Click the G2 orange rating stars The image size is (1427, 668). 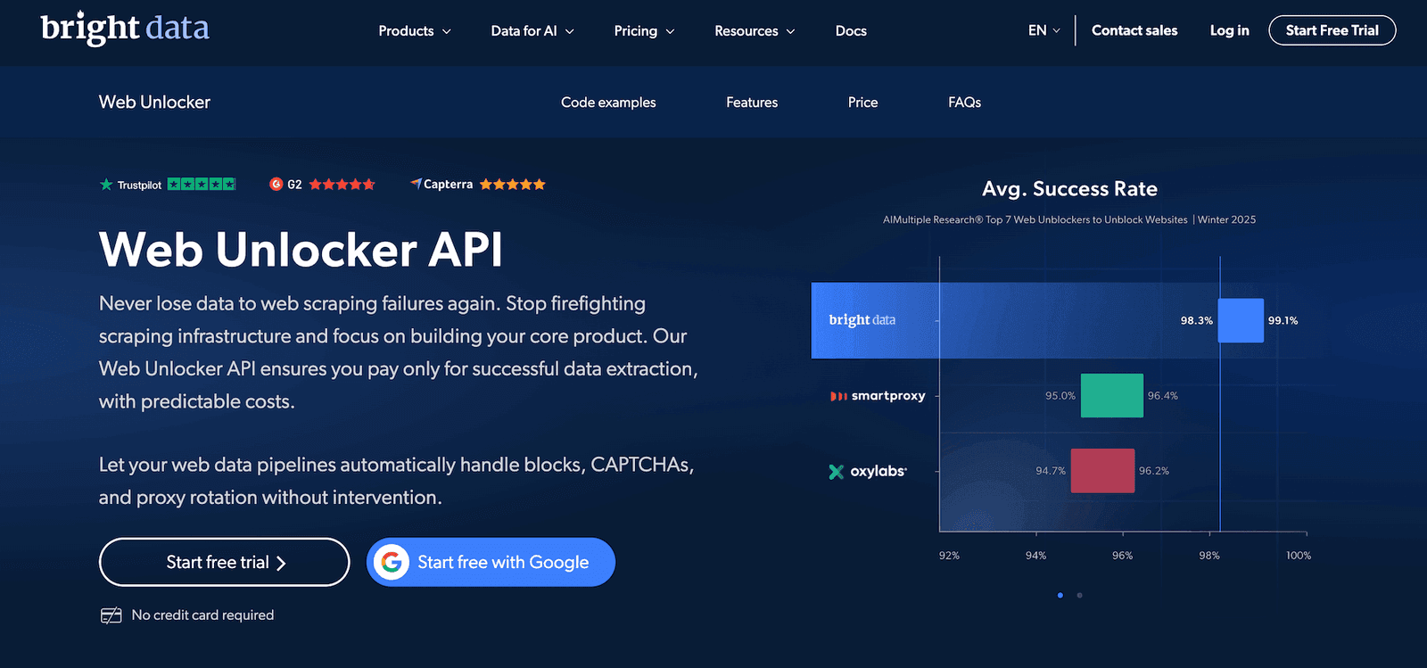[x=342, y=185]
